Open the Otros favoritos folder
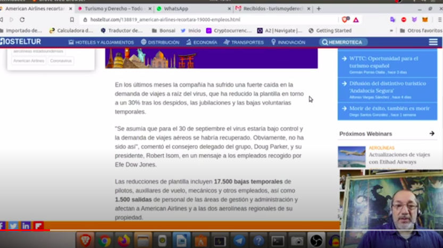 (421, 30)
